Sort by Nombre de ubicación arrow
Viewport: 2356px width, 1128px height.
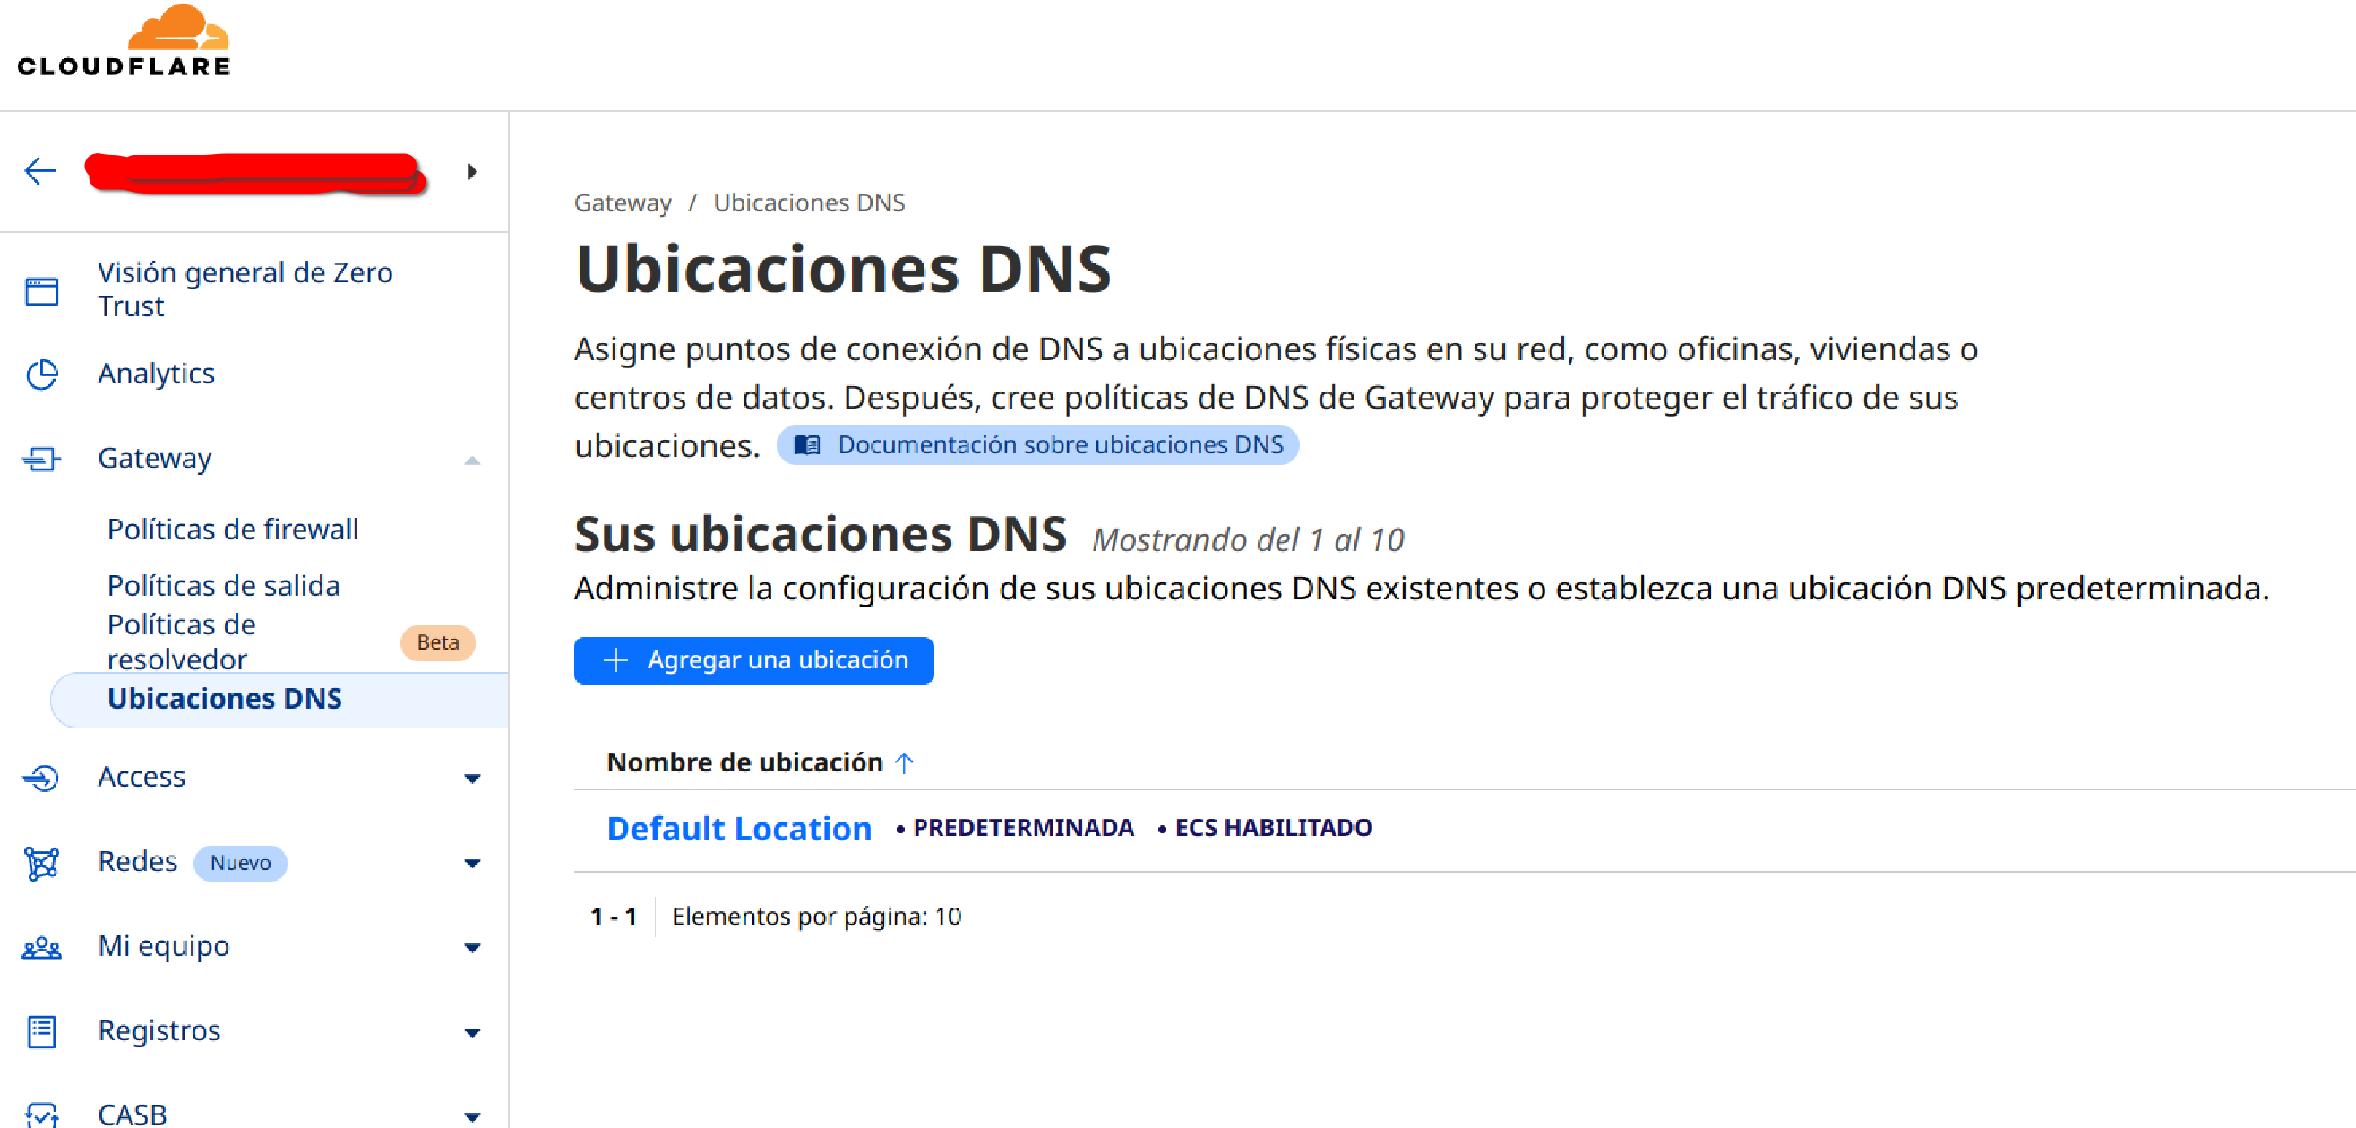point(904,763)
